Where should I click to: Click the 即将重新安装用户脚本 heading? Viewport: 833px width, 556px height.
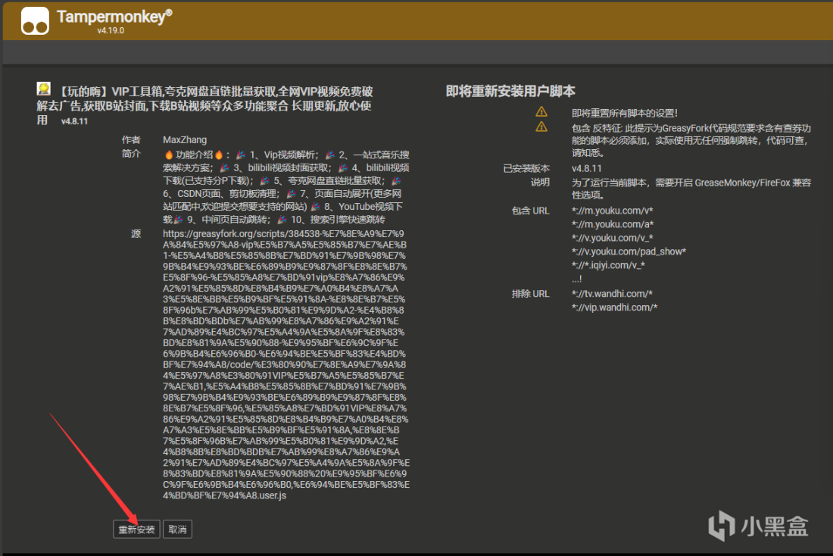510,92
